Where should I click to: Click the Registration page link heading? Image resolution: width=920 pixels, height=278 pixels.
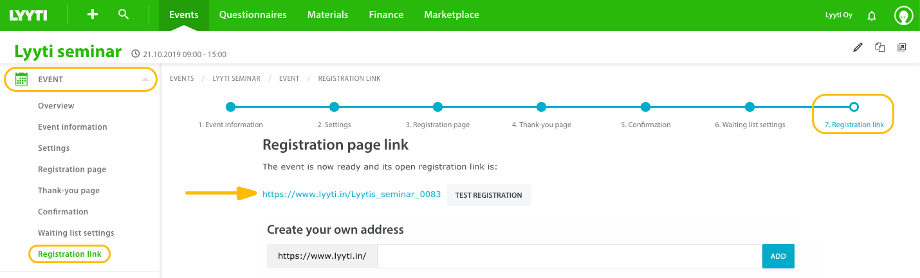[x=335, y=145]
